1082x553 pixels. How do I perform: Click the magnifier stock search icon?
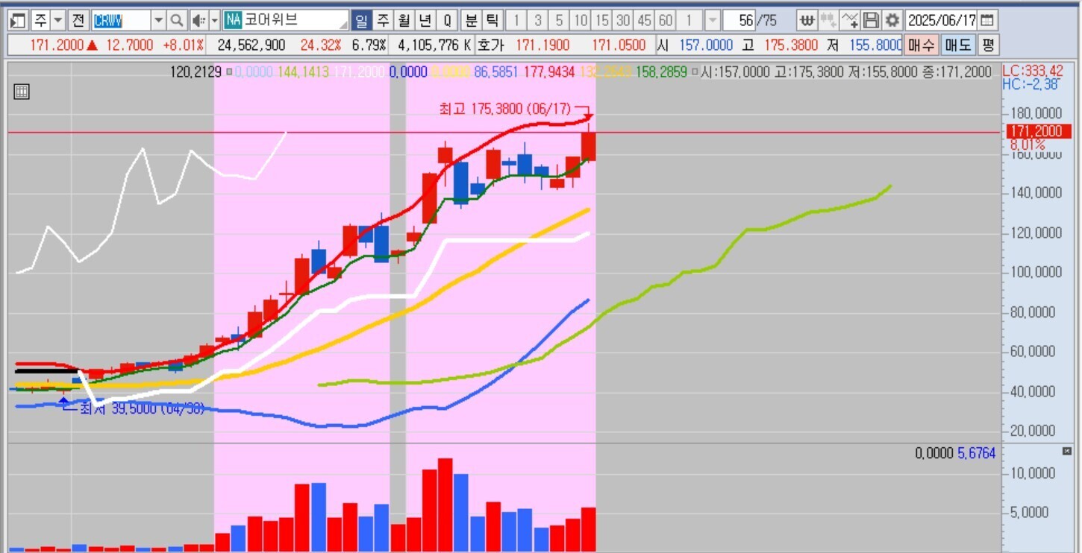click(x=176, y=20)
